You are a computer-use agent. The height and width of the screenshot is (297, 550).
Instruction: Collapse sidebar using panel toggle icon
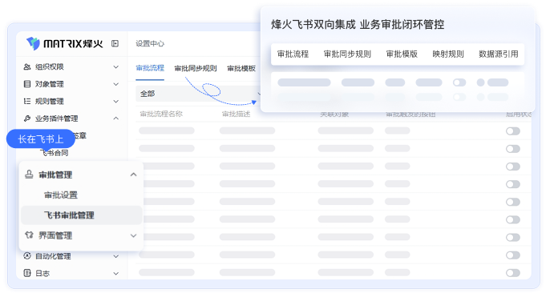[x=115, y=43]
